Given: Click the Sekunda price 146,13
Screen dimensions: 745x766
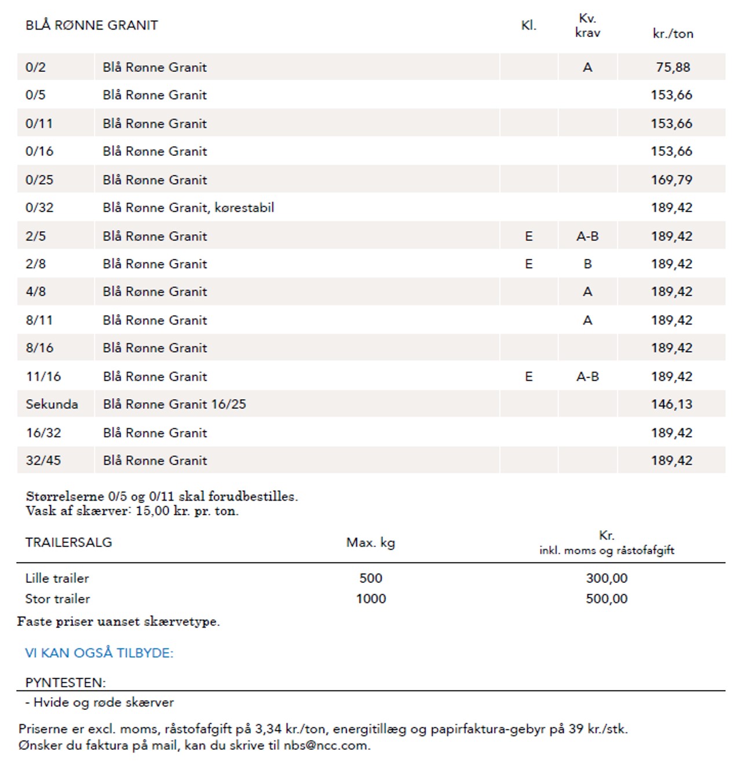Looking at the screenshot, I should tap(671, 404).
